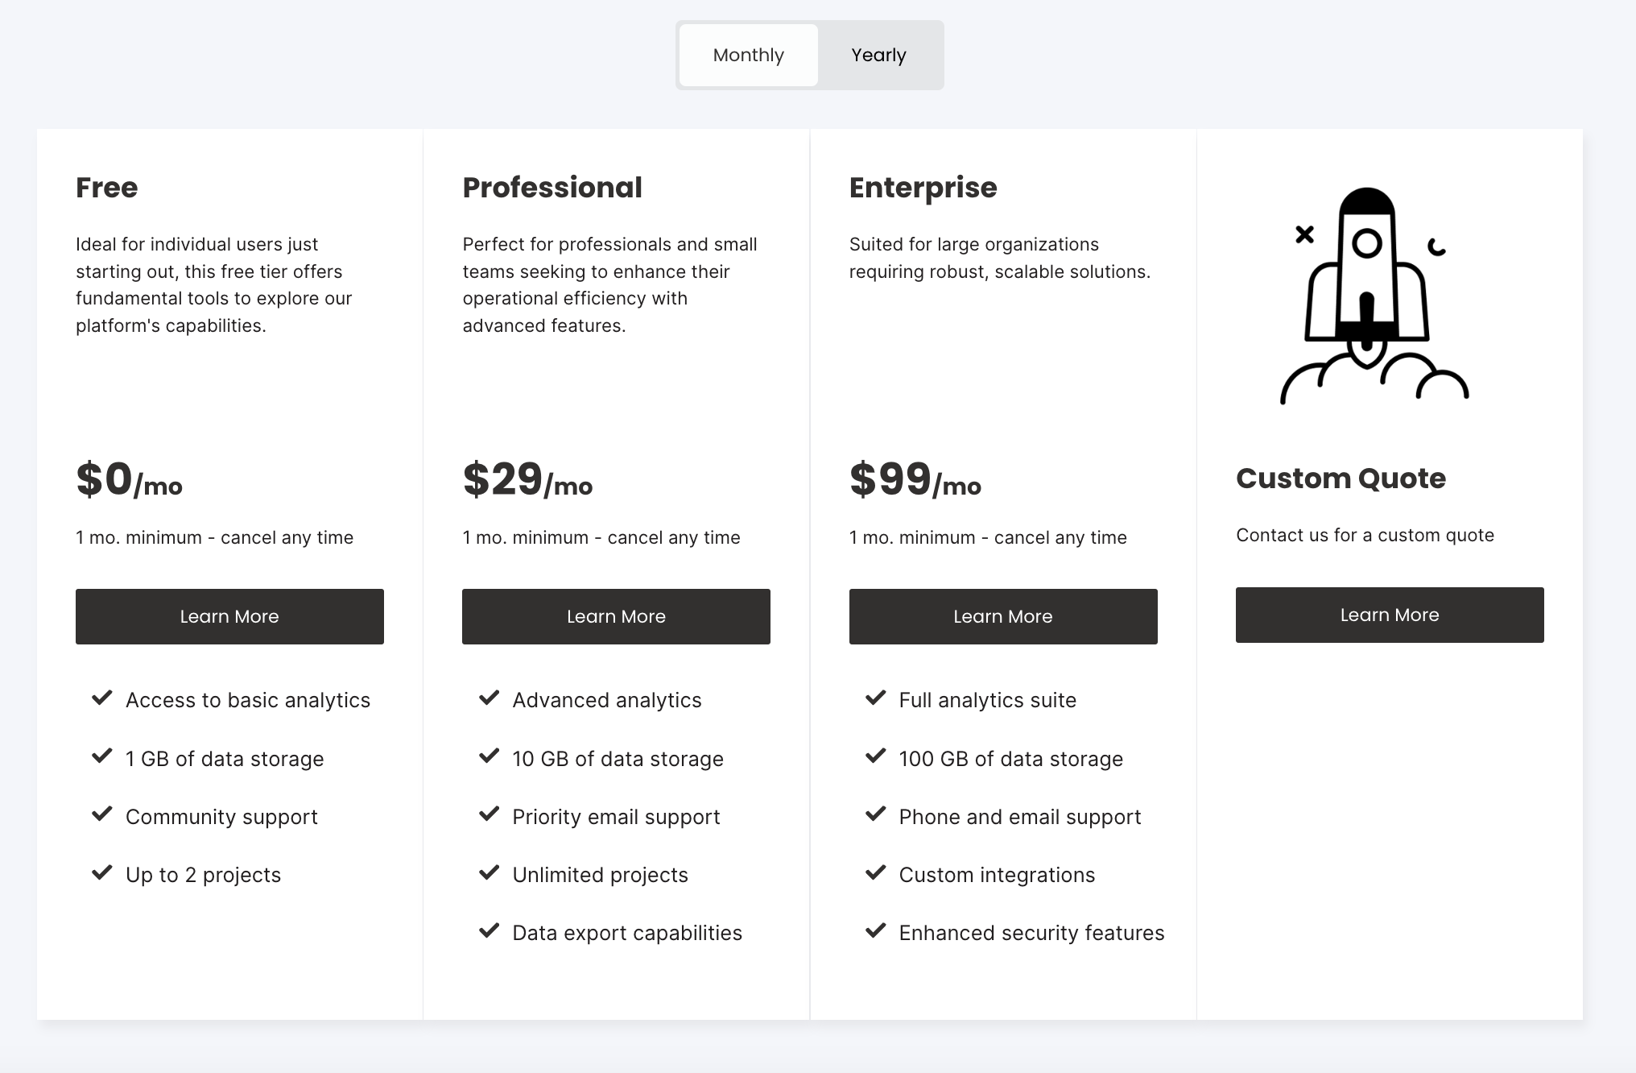Click the $99/mo Enterprise price
Image resolution: width=1636 pixels, height=1073 pixels.
point(915,479)
